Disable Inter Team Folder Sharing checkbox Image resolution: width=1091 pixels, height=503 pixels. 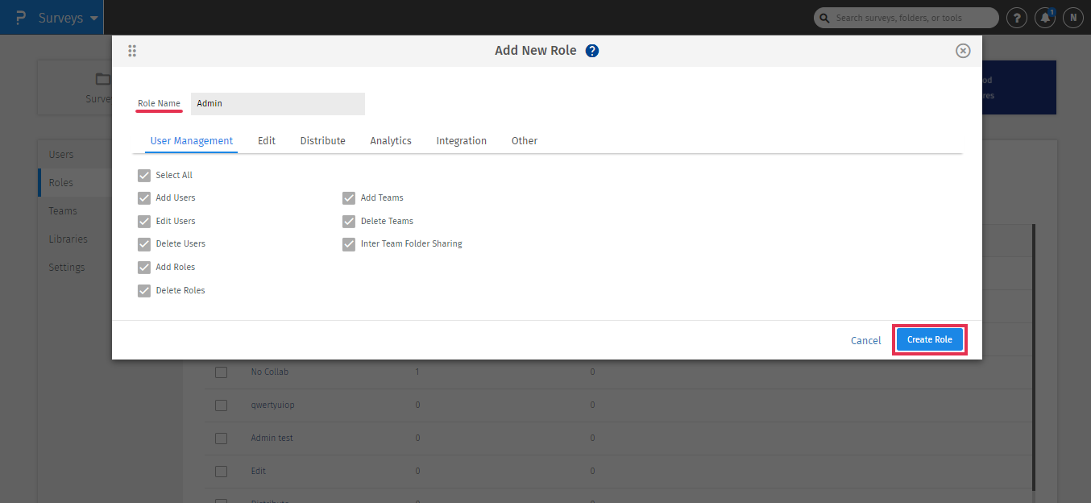pos(349,244)
